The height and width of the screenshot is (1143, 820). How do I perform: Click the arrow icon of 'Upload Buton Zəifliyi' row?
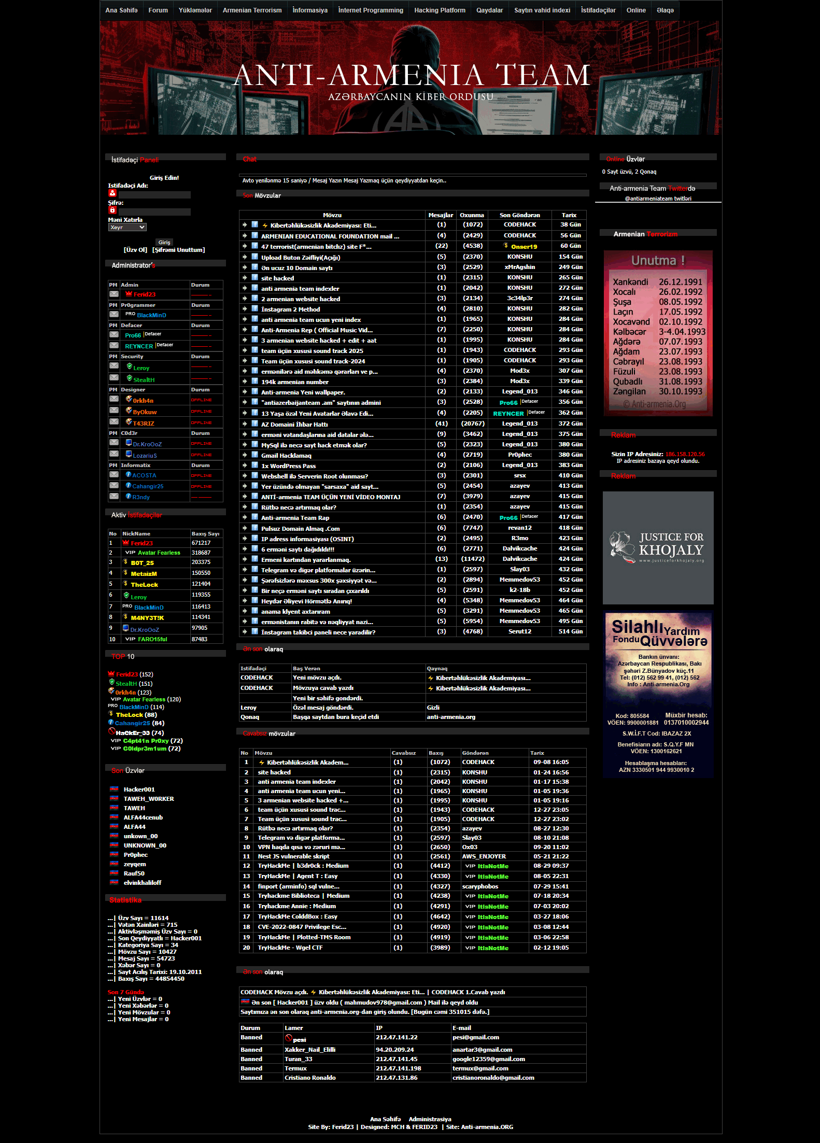point(245,257)
